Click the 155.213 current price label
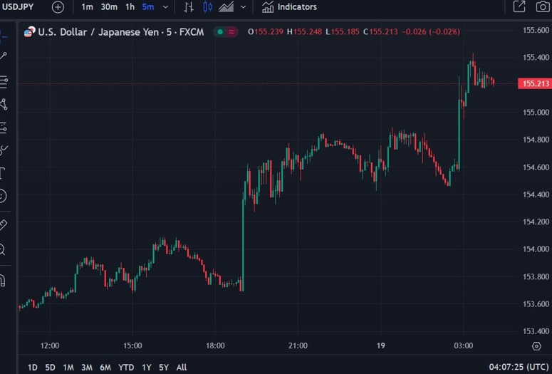 click(534, 84)
